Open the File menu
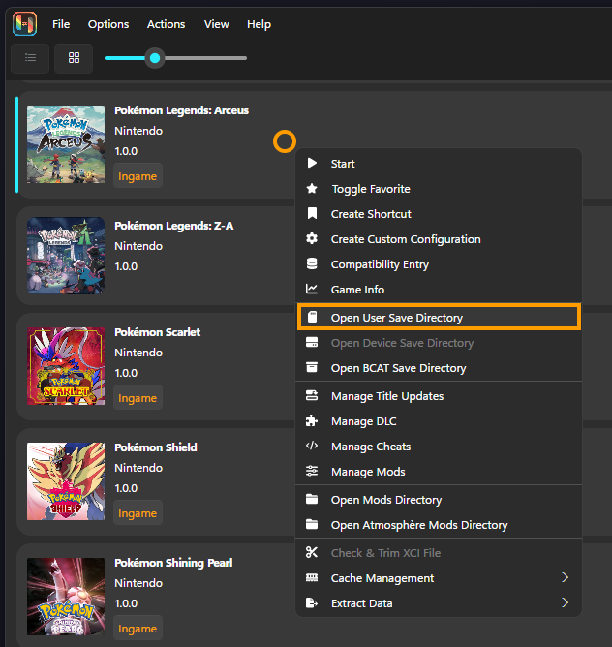 [61, 24]
